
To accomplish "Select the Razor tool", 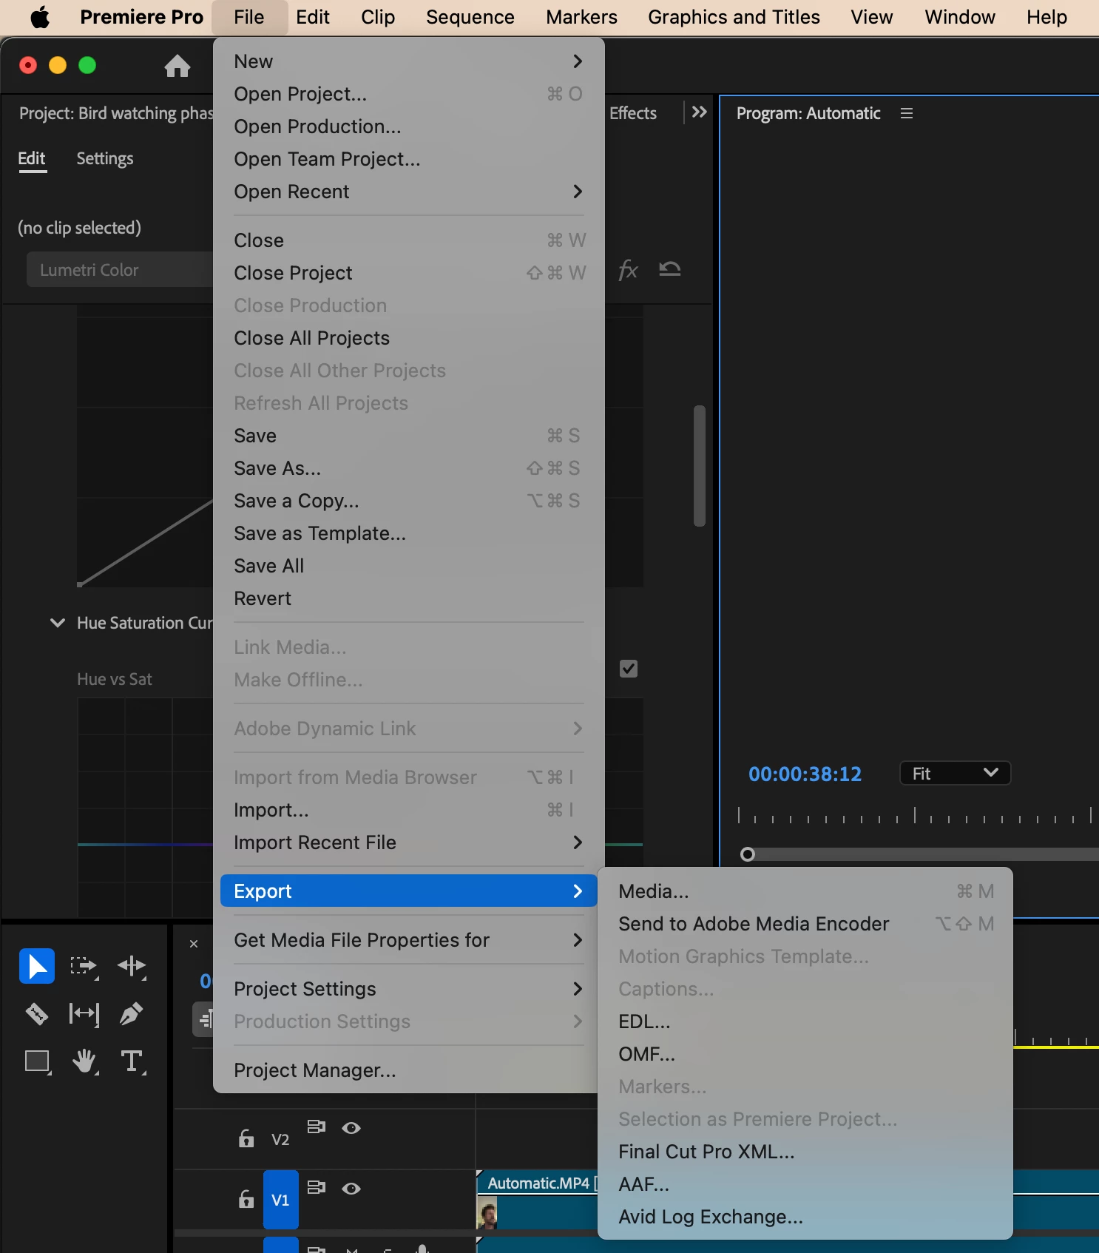I will pyautogui.click(x=37, y=1013).
